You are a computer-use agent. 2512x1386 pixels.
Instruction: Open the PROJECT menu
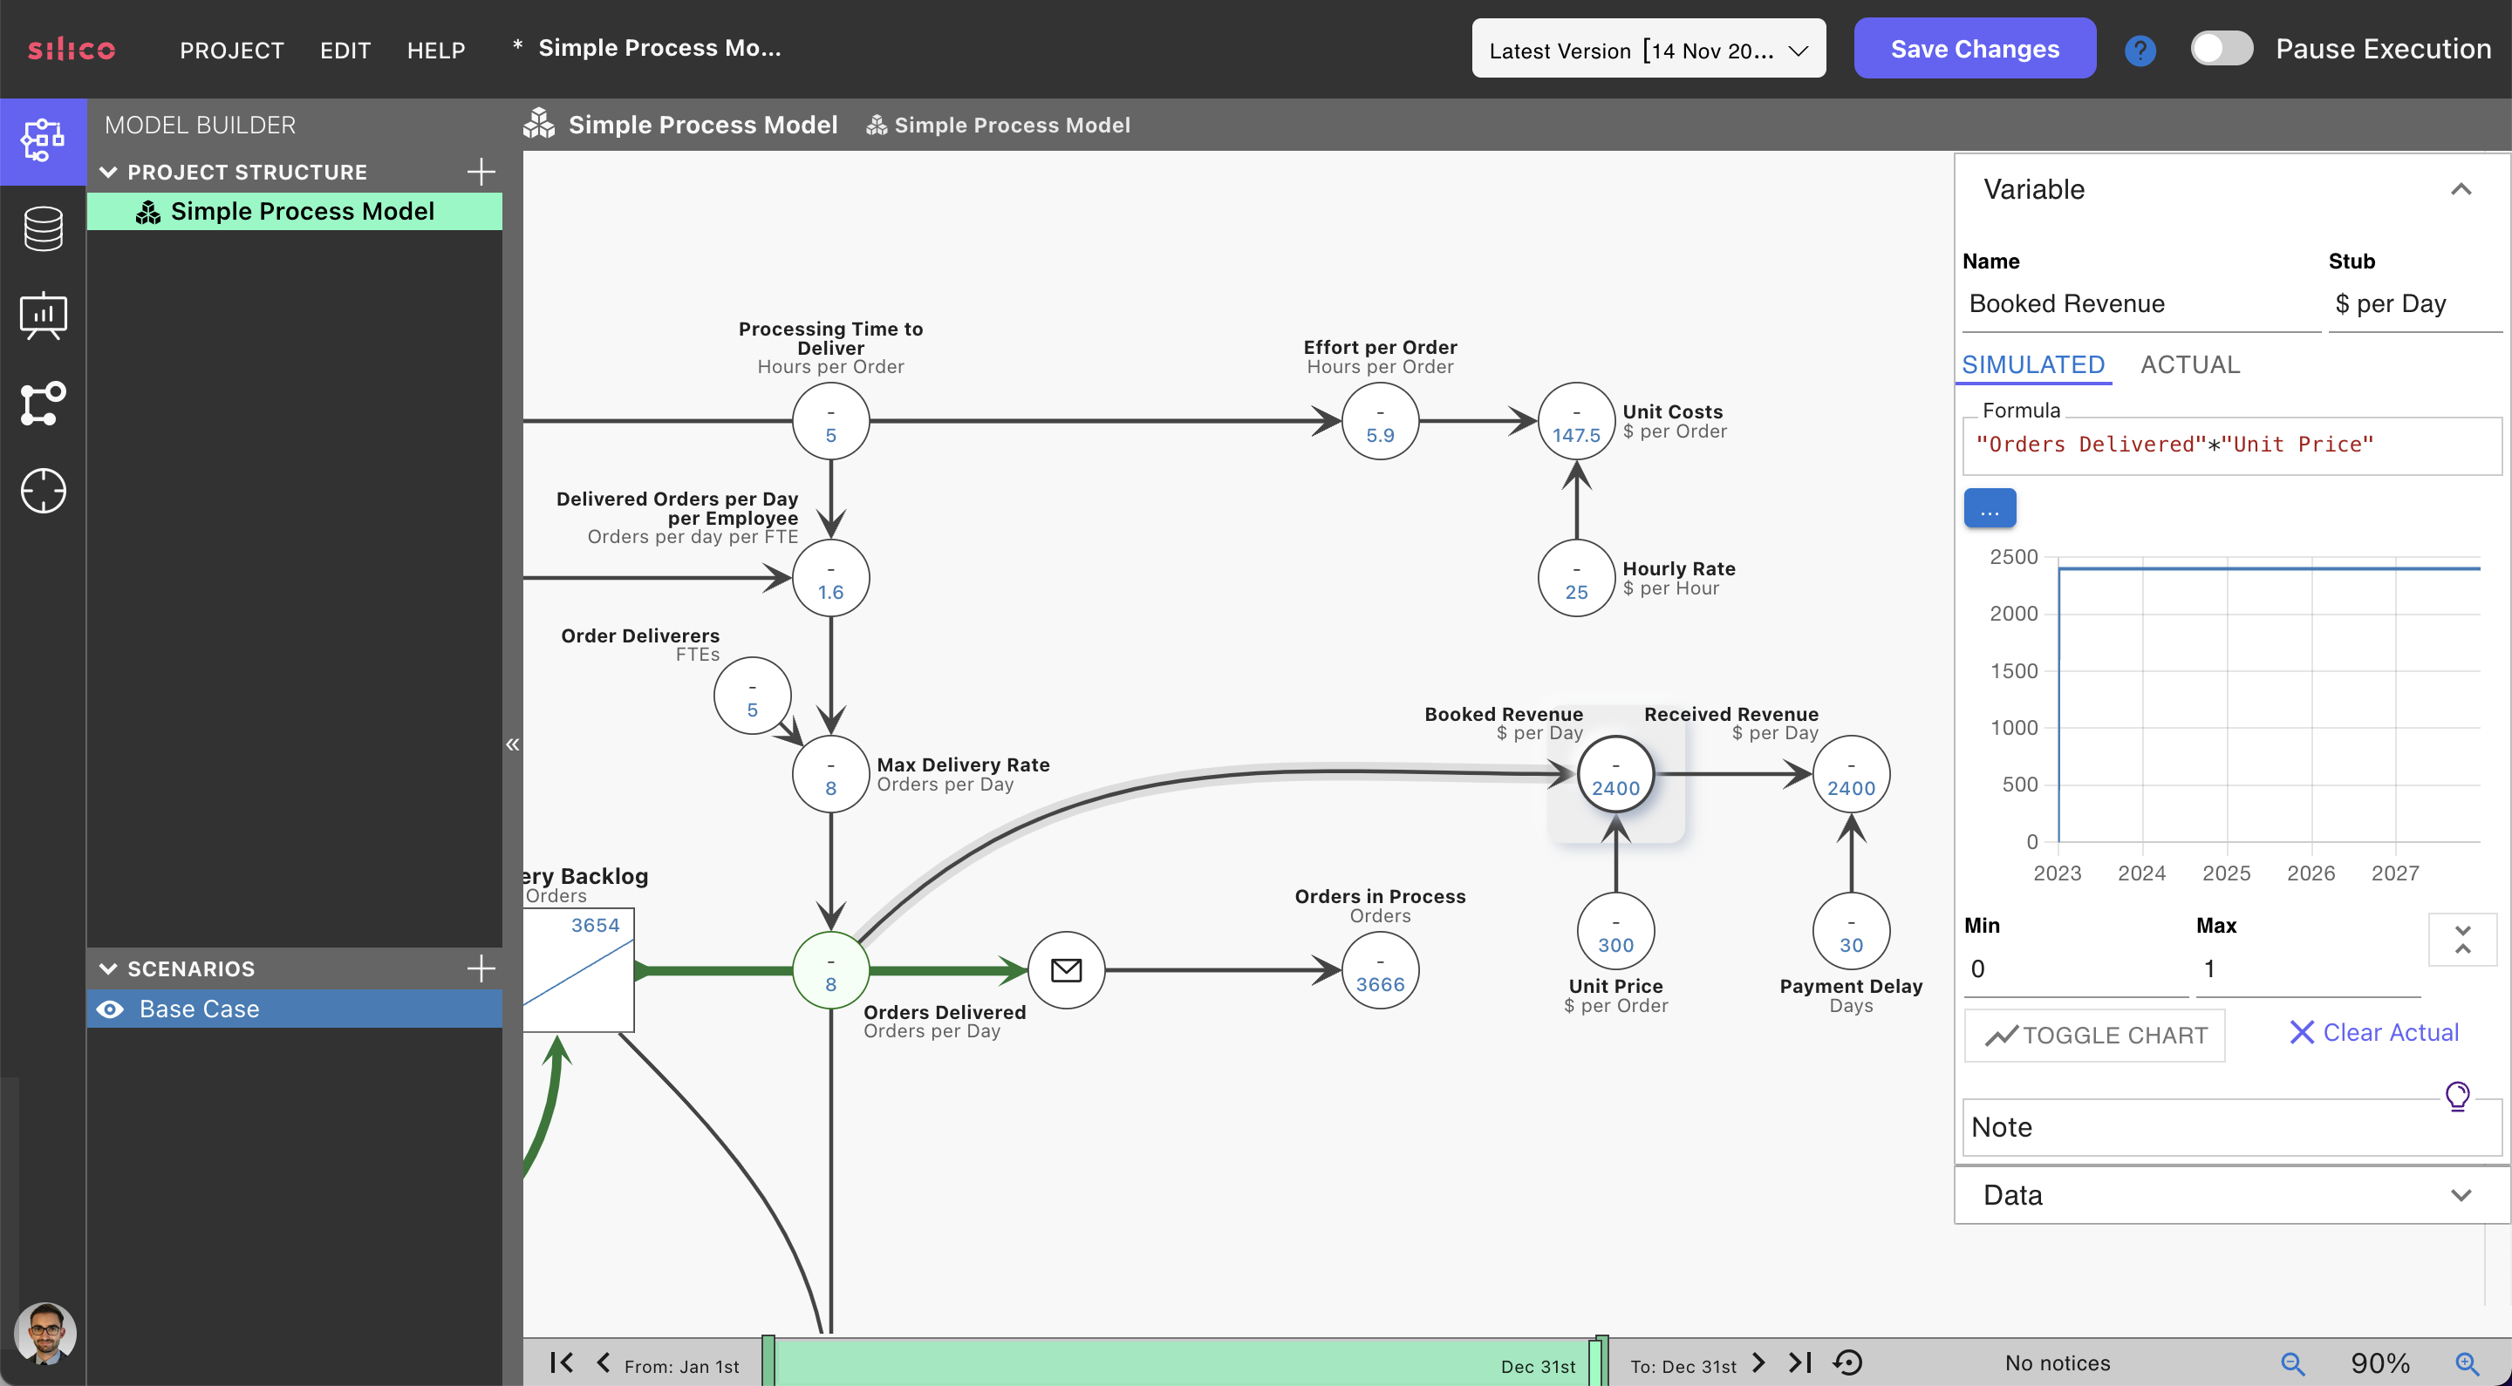(x=231, y=50)
